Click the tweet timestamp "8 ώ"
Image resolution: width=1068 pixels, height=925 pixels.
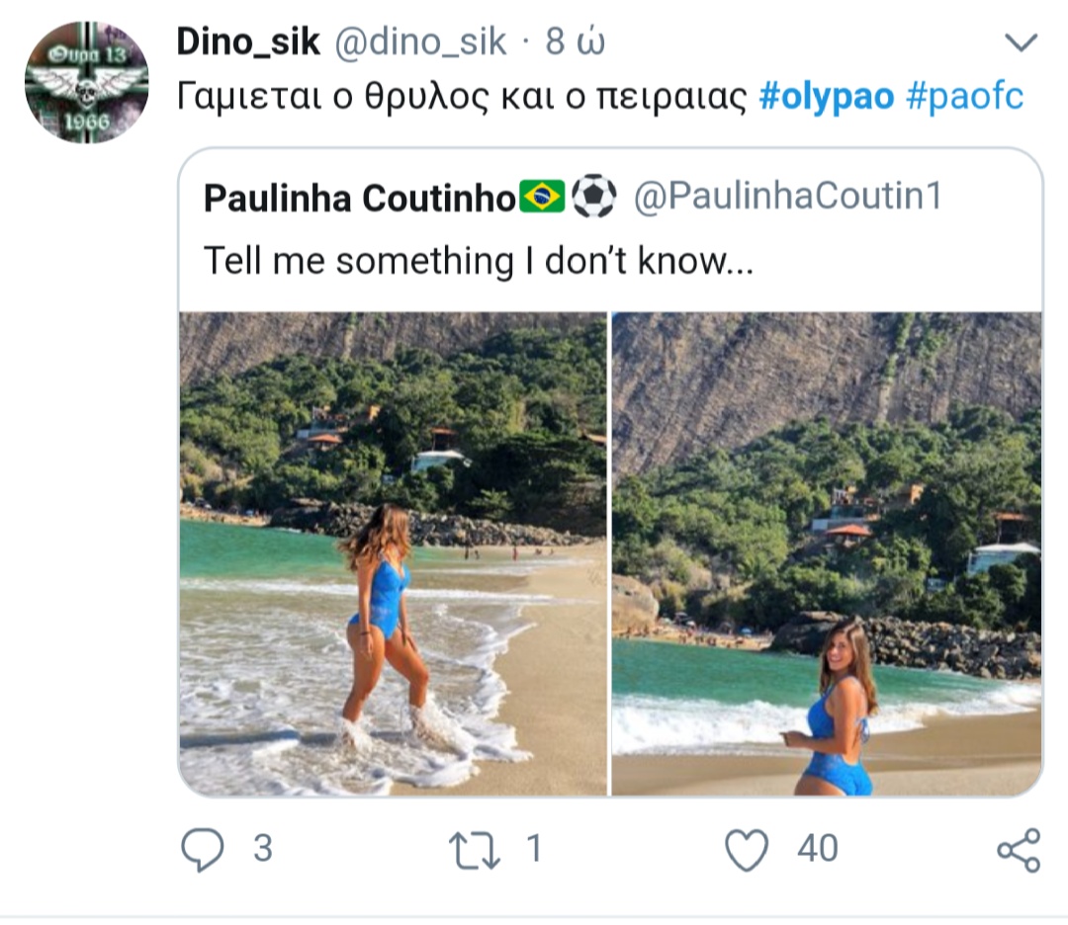tap(576, 42)
